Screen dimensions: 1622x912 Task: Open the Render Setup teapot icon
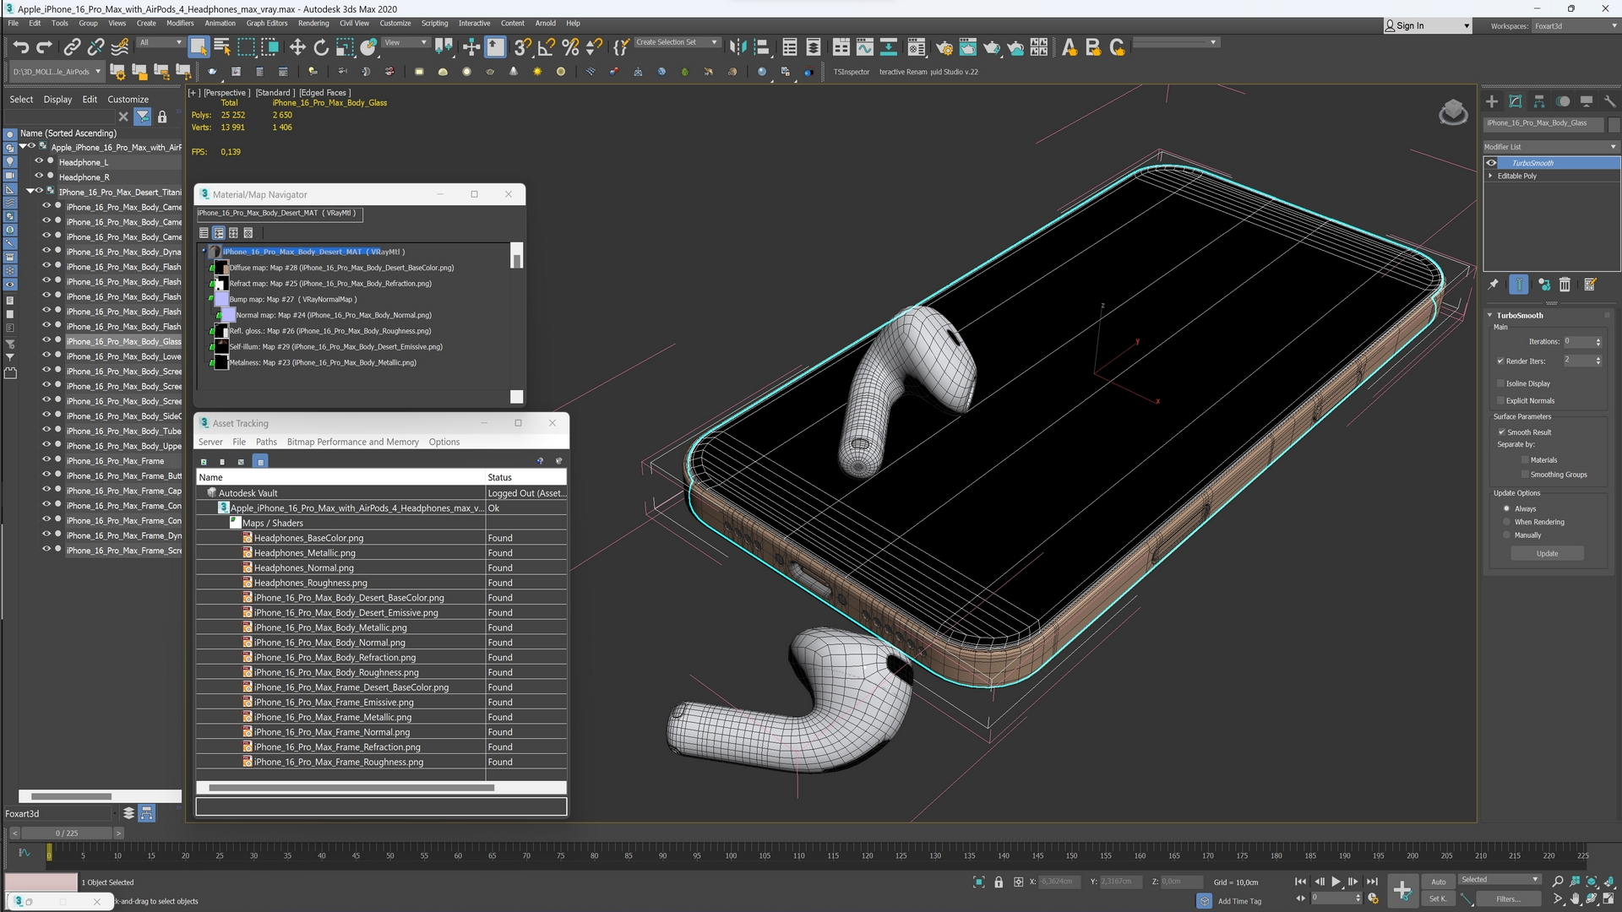[944, 47]
